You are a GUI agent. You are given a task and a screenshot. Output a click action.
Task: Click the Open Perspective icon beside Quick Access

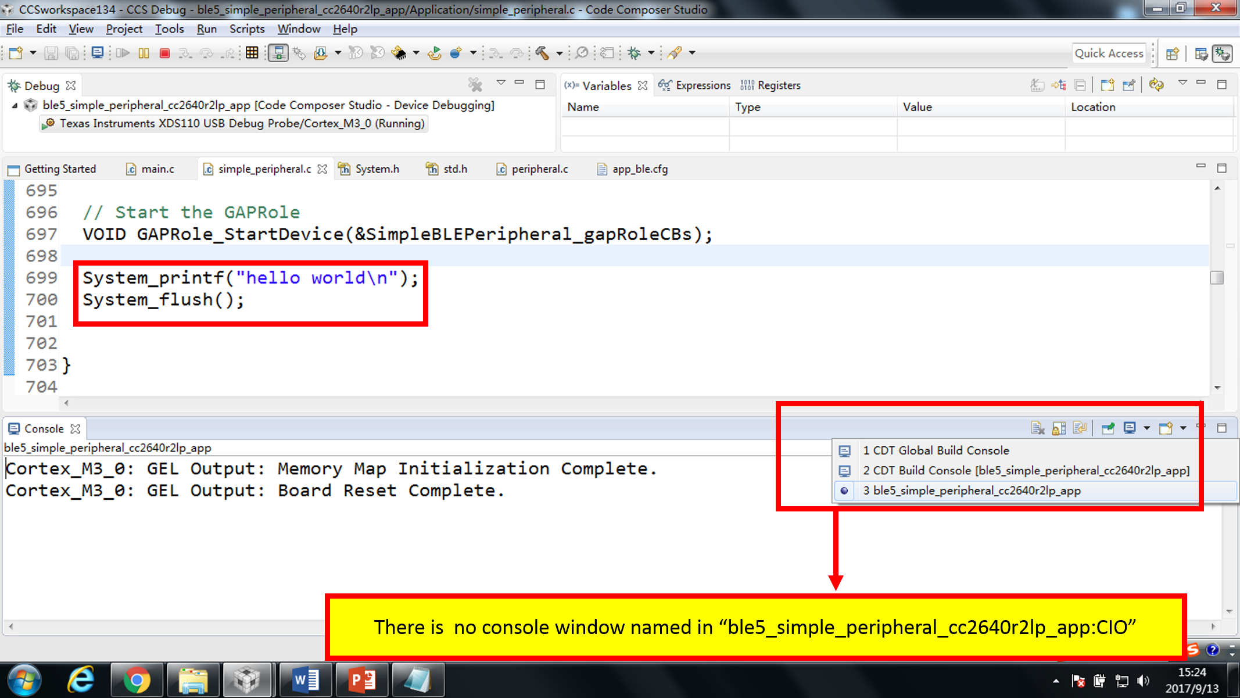(x=1173, y=53)
